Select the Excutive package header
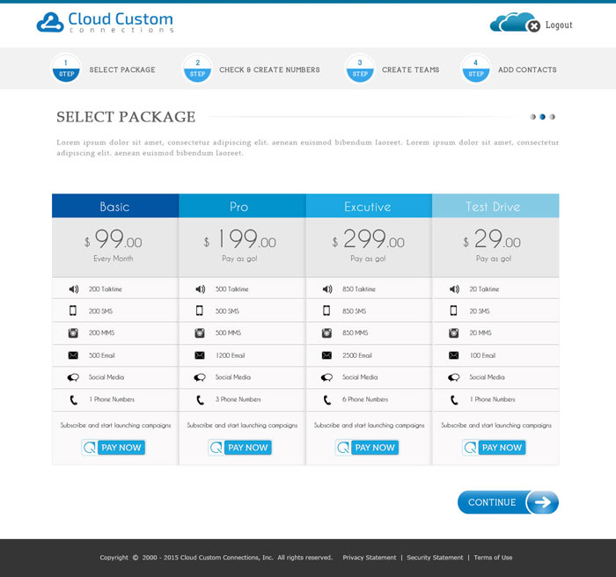Viewport: 616px width, 577px height. [369, 206]
